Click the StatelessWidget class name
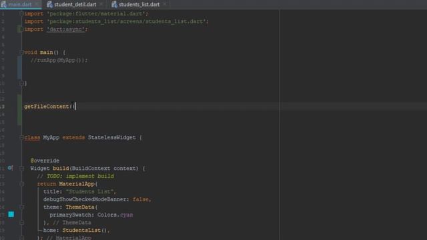 pyautogui.click(x=111, y=137)
